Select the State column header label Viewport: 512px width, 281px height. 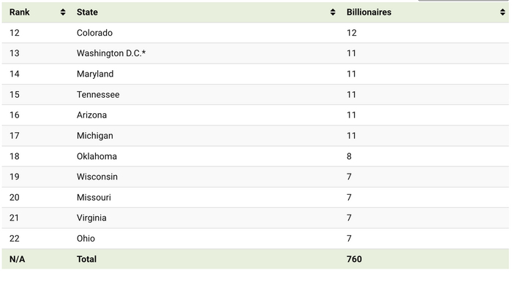point(87,12)
